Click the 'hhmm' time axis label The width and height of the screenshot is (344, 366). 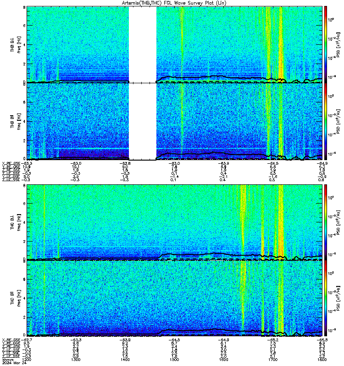(8, 360)
